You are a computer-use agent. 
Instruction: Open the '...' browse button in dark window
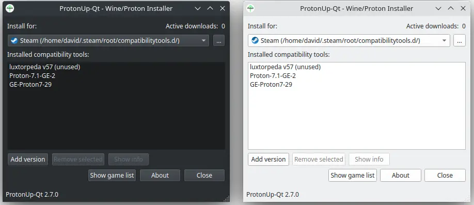pyautogui.click(x=219, y=40)
